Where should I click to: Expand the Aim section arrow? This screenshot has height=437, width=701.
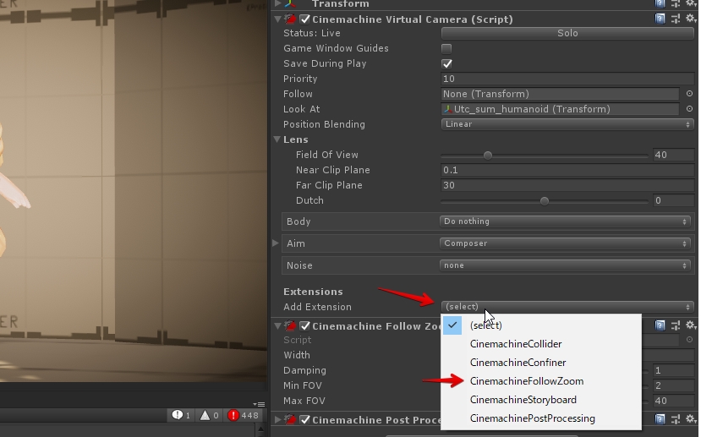tap(276, 243)
